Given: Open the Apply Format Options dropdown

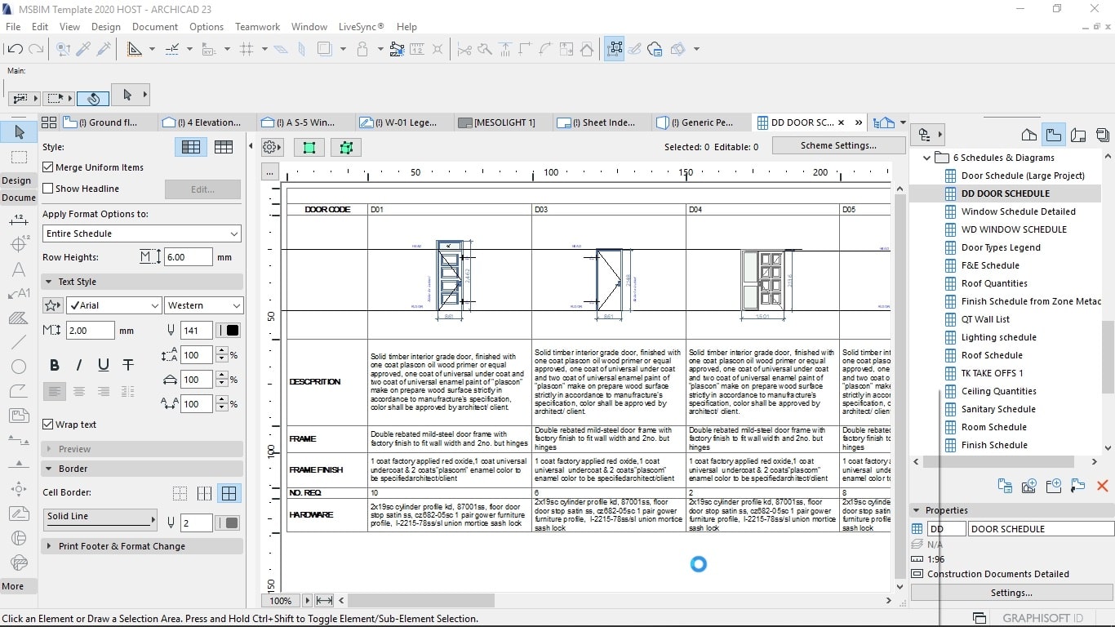Looking at the screenshot, I should 141,233.
